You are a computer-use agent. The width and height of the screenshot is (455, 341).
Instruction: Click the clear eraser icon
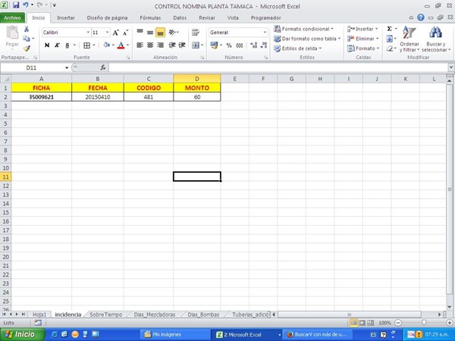[390, 48]
